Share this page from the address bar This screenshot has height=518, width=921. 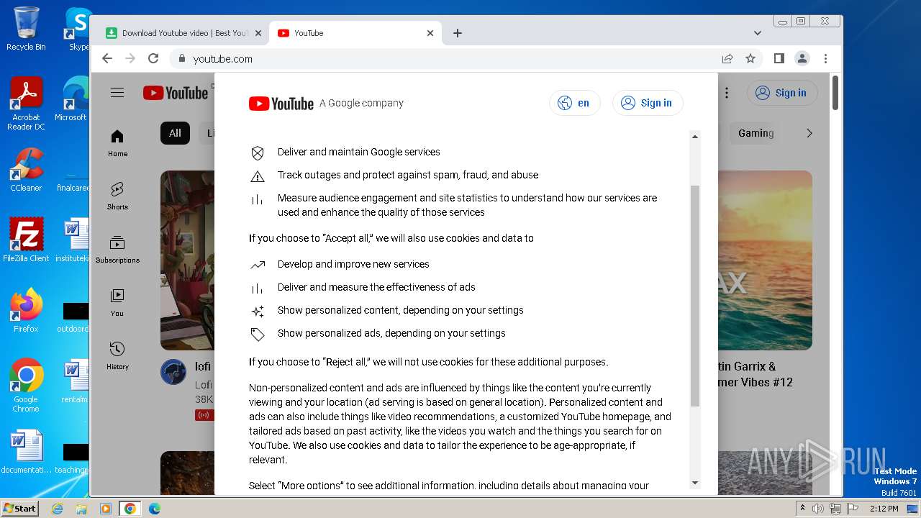click(x=727, y=59)
